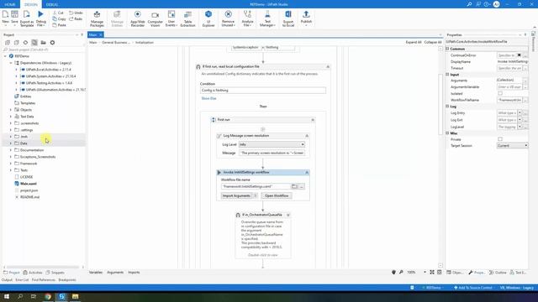Click the Condition input field
This screenshot has width=538, height=302.
click(x=263, y=91)
